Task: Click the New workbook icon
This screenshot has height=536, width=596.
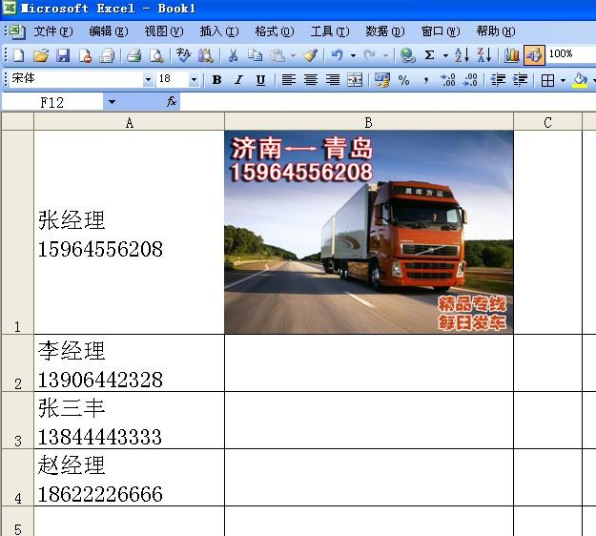Action: [x=19, y=56]
